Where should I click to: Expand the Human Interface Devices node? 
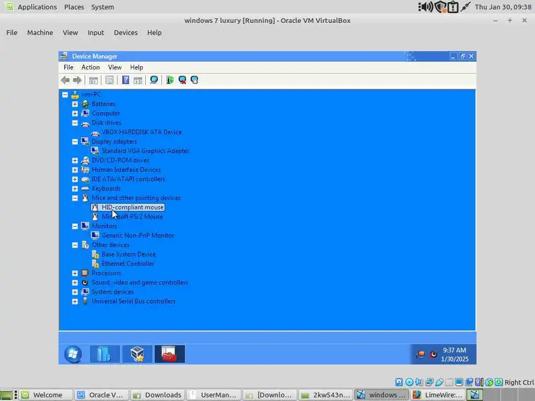(x=75, y=170)
